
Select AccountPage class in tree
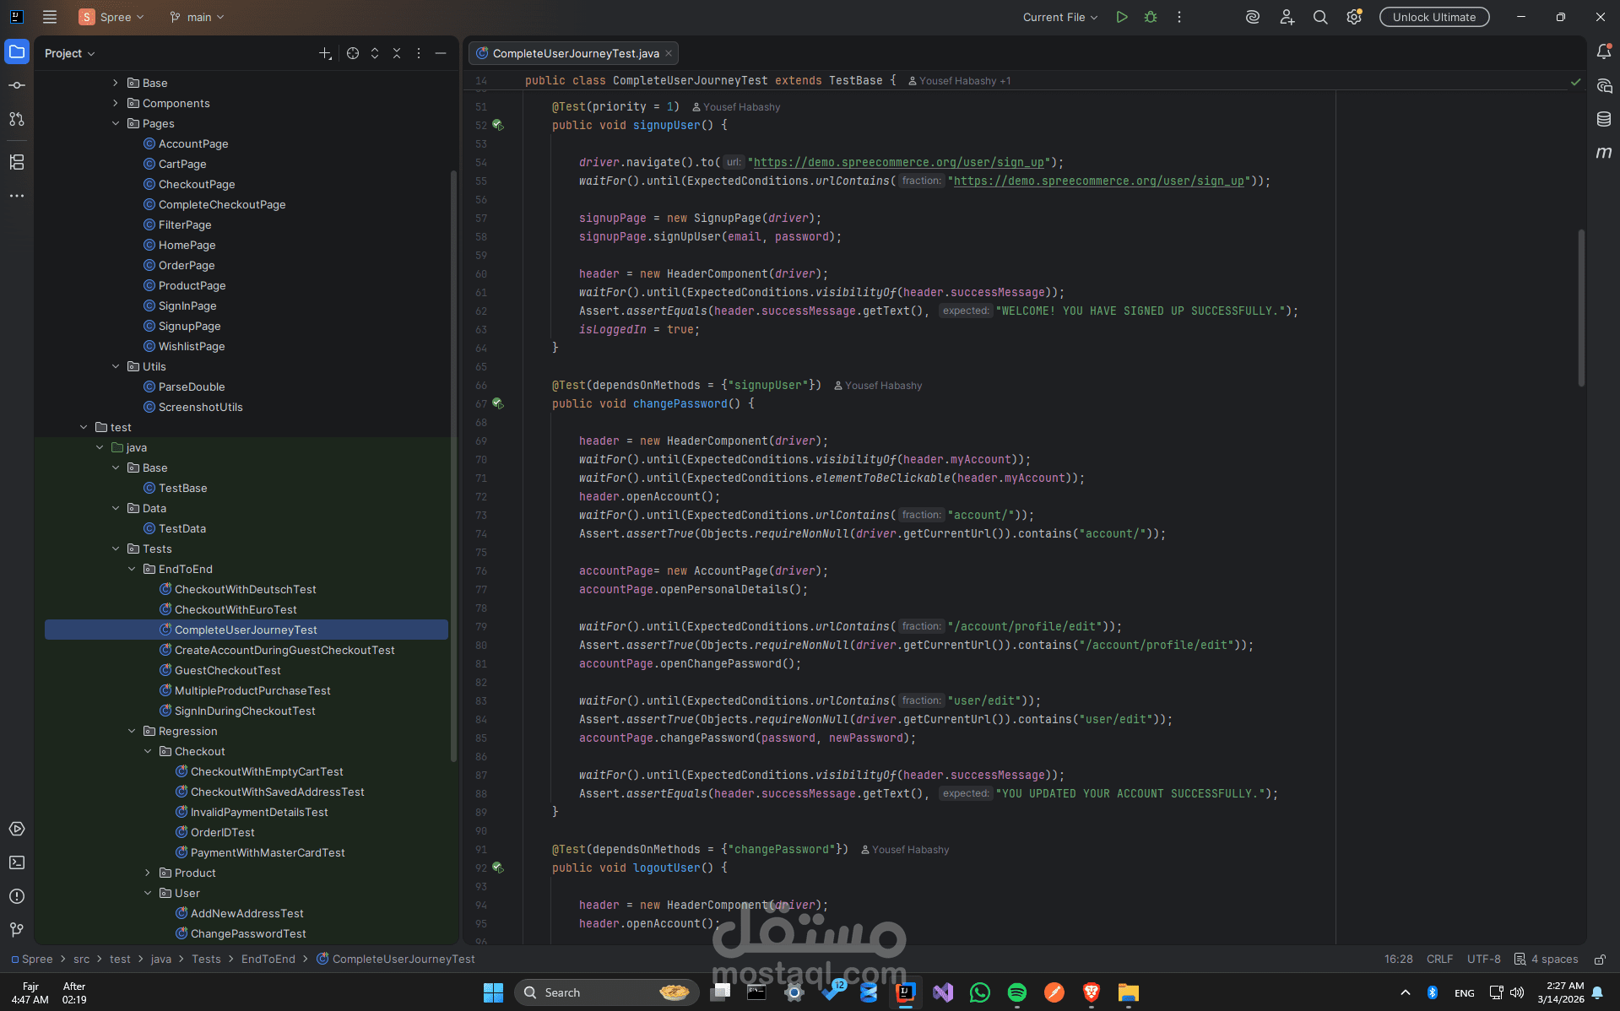193,143
